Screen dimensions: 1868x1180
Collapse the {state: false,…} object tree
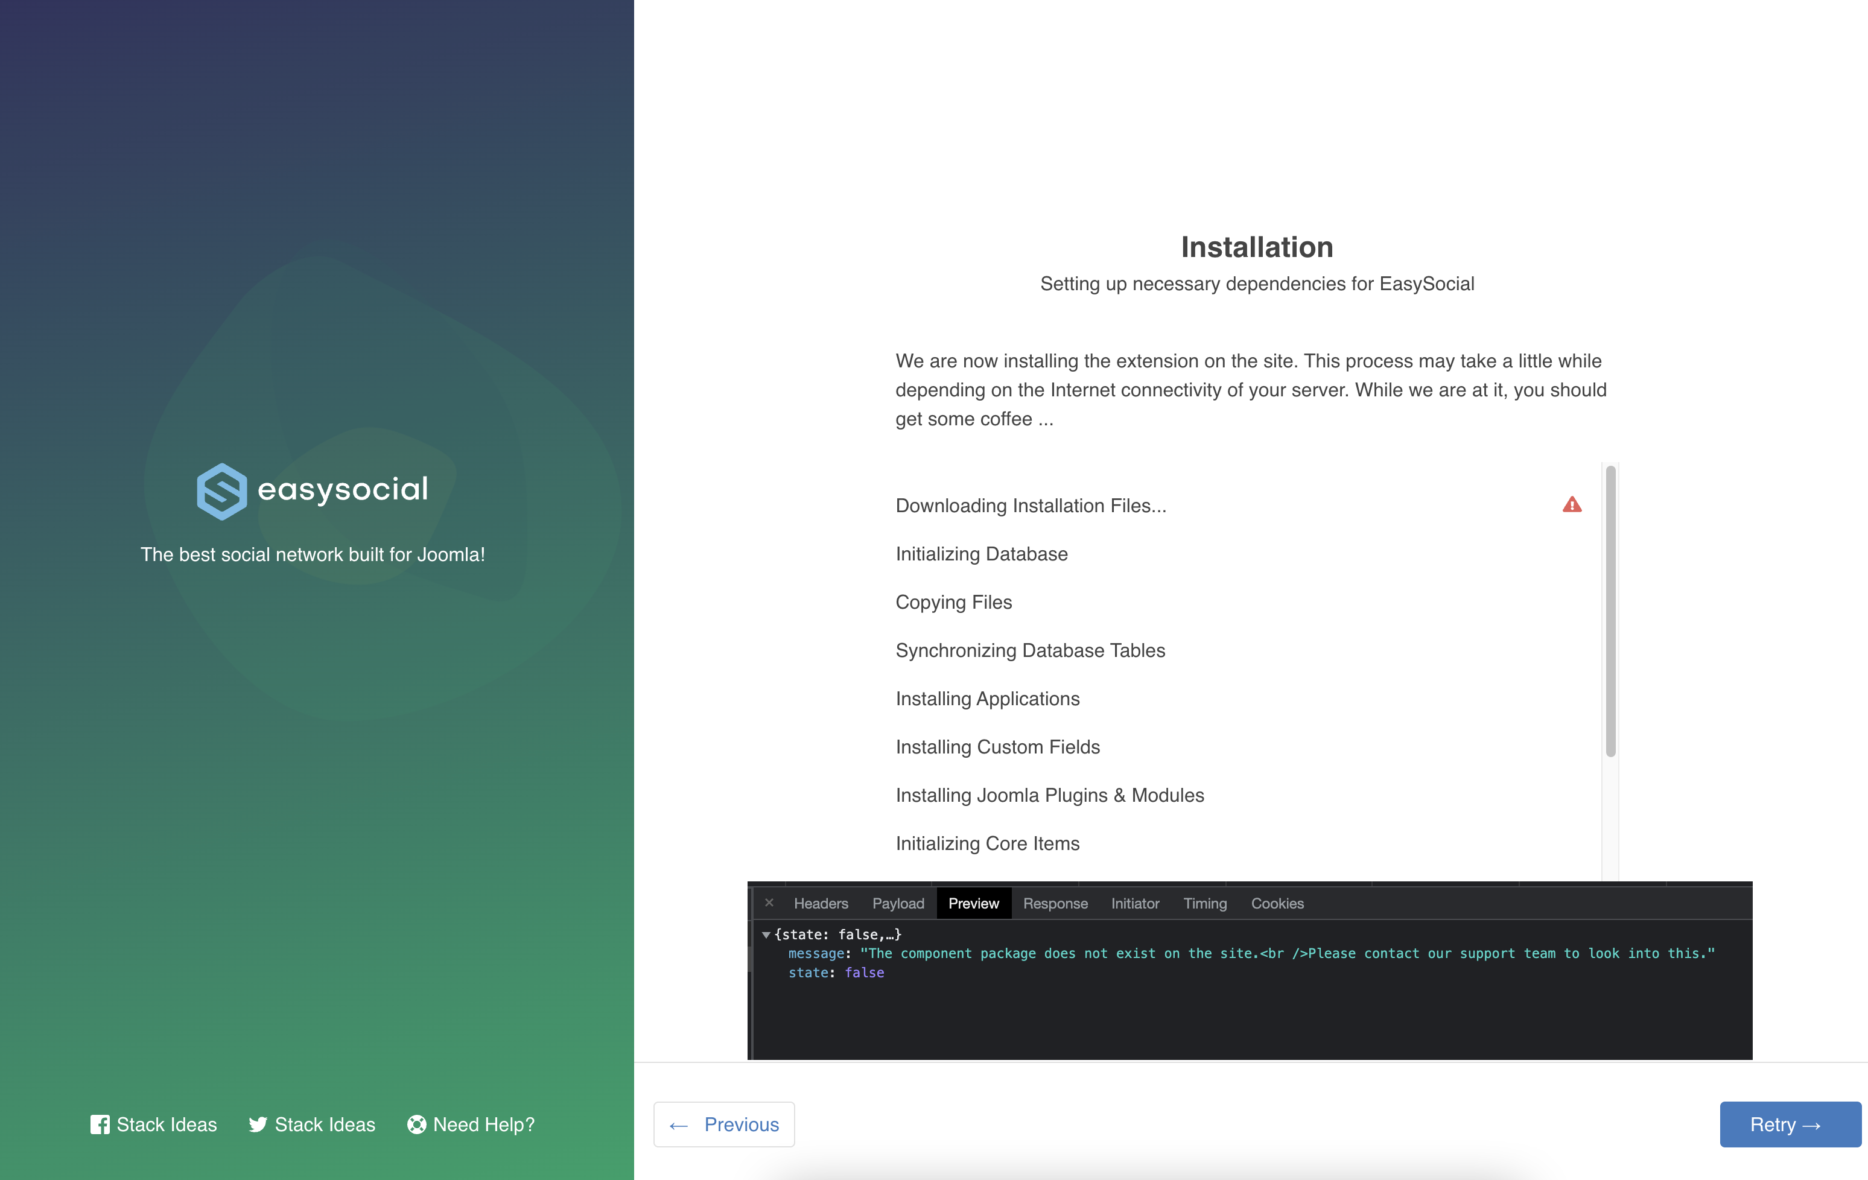[766, 935]
